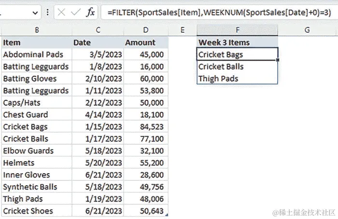Cancel formula entry with the X icon
The image size is (338, 219).
pos(61,13)
